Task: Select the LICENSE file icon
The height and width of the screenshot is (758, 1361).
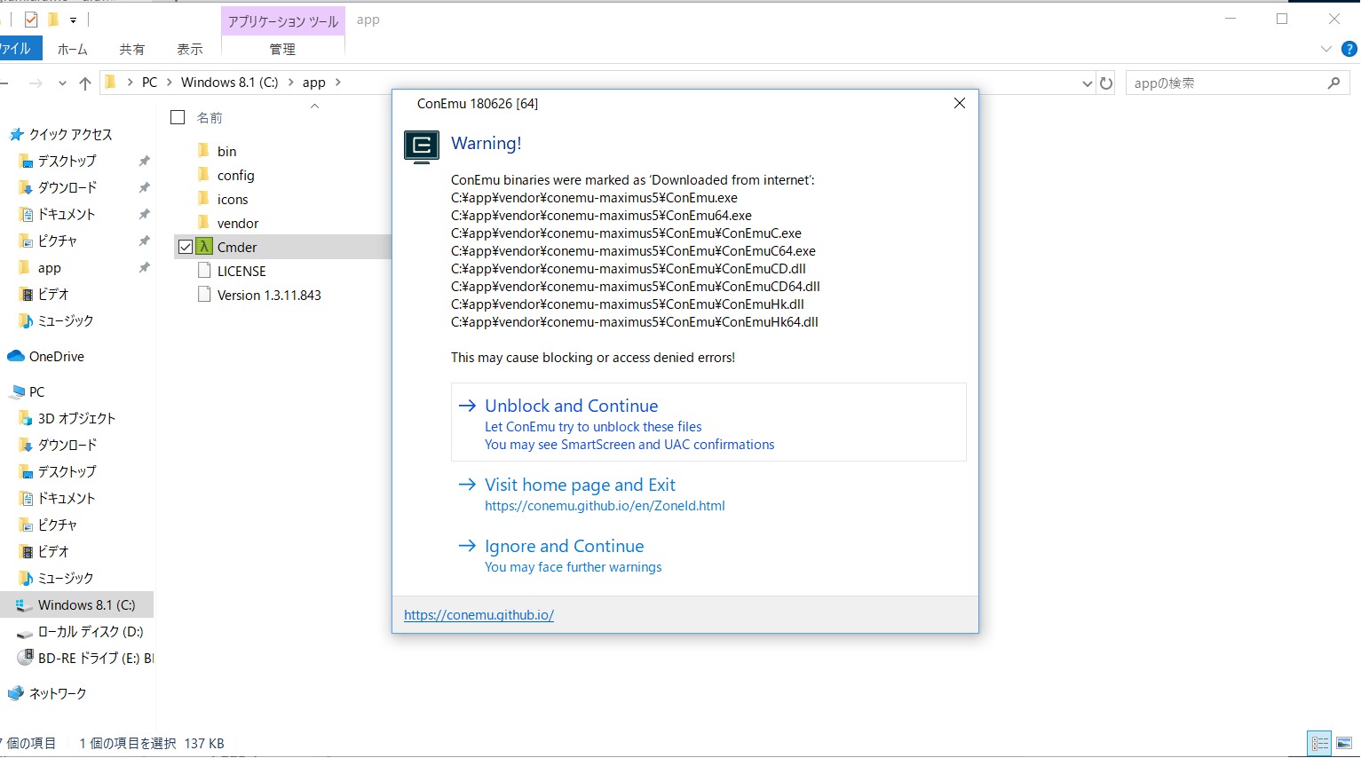Action: tap(204, 271)
